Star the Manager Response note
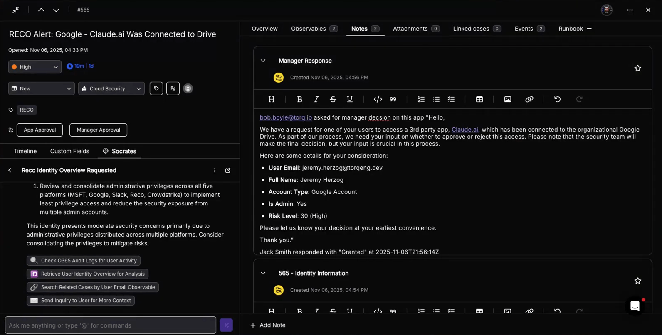662x335 pixels. click(637, 68)
